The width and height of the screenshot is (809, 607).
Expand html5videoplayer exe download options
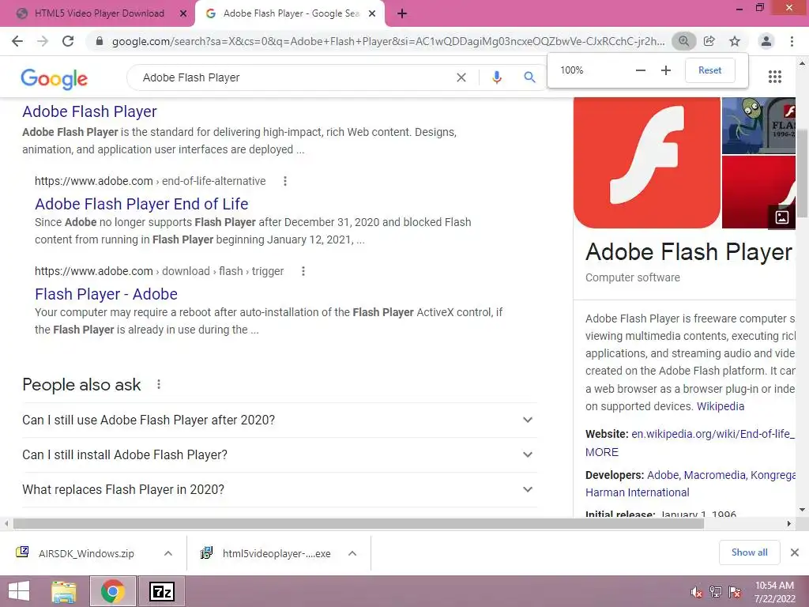click(352, 553)
